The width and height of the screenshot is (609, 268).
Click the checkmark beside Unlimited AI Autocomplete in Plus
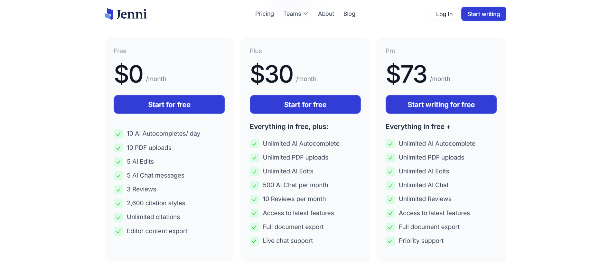tap(254, 144)
